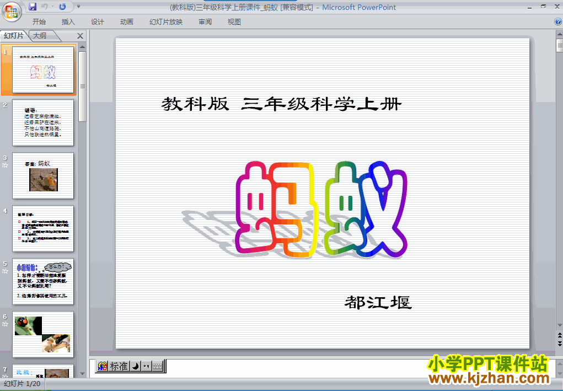Image resolution: width=563 pixels, height=391 pixels.
Task: Undo the last action
Action: (x=45, y=7)
